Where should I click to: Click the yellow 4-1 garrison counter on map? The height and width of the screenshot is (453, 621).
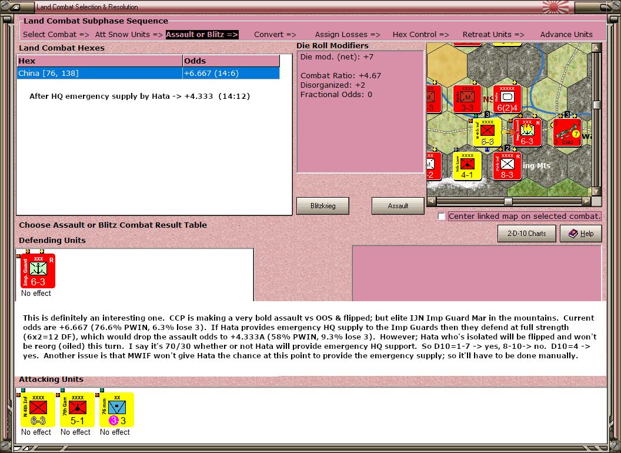point(467,166)
